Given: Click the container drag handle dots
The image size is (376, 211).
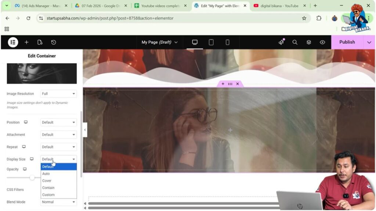Looking at the screenshot, I should [230, 84].
